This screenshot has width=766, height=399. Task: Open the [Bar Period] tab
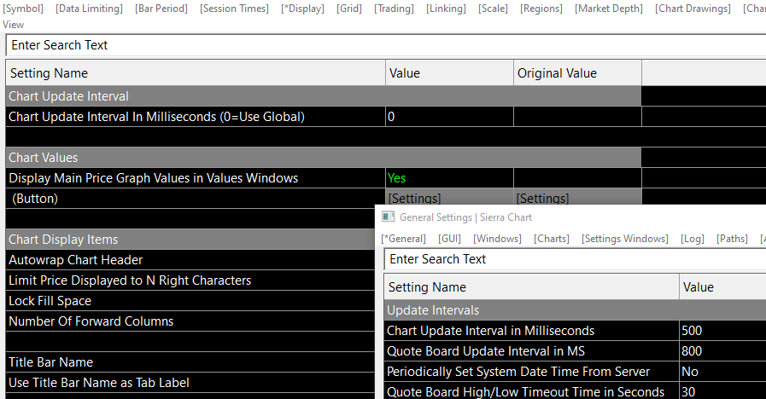click(x=161, y=9)
